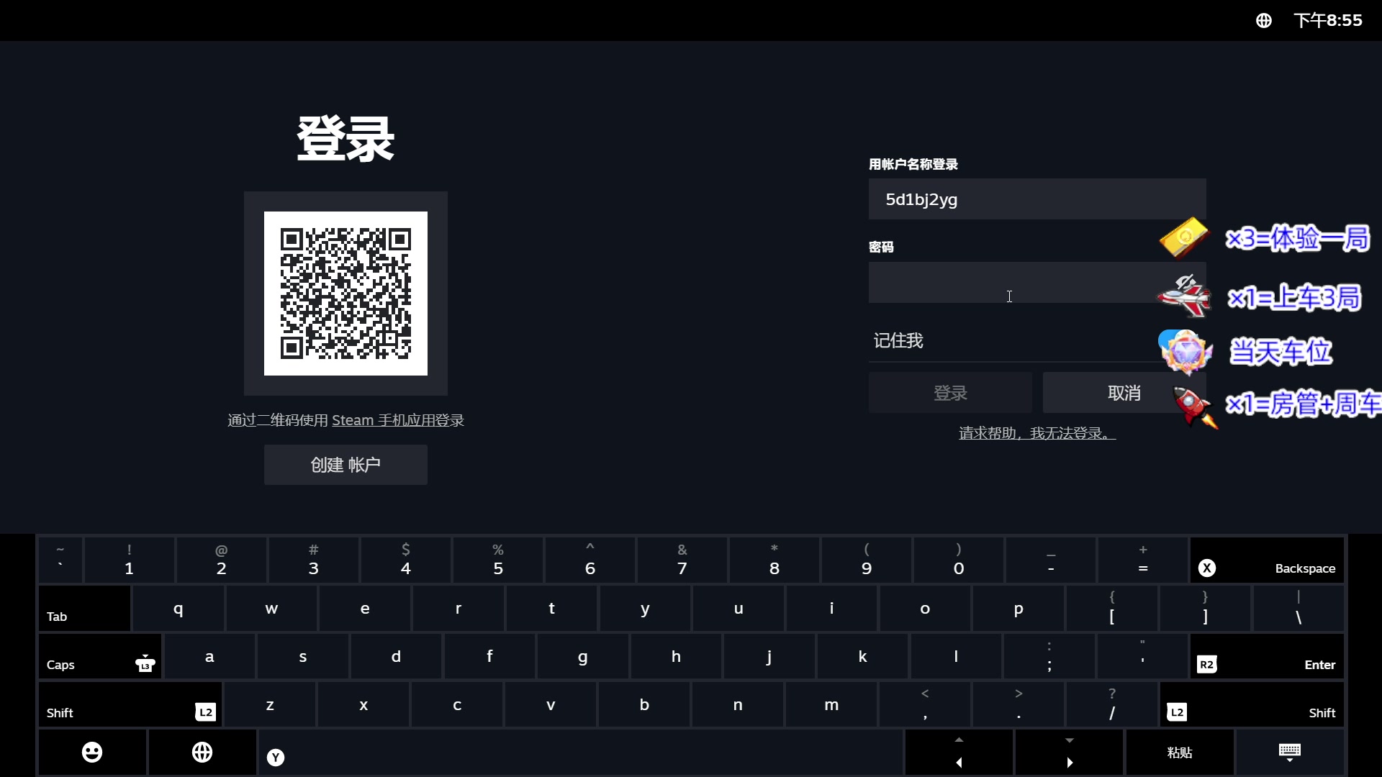1382x777 pixels.
Task: Switch keyboard language with the globe key
Action: click(x=202, y=753)
